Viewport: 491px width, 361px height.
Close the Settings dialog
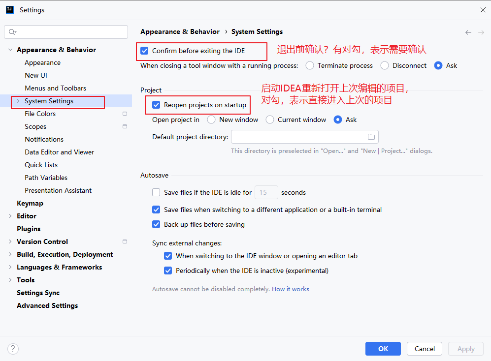coord(483,10)
